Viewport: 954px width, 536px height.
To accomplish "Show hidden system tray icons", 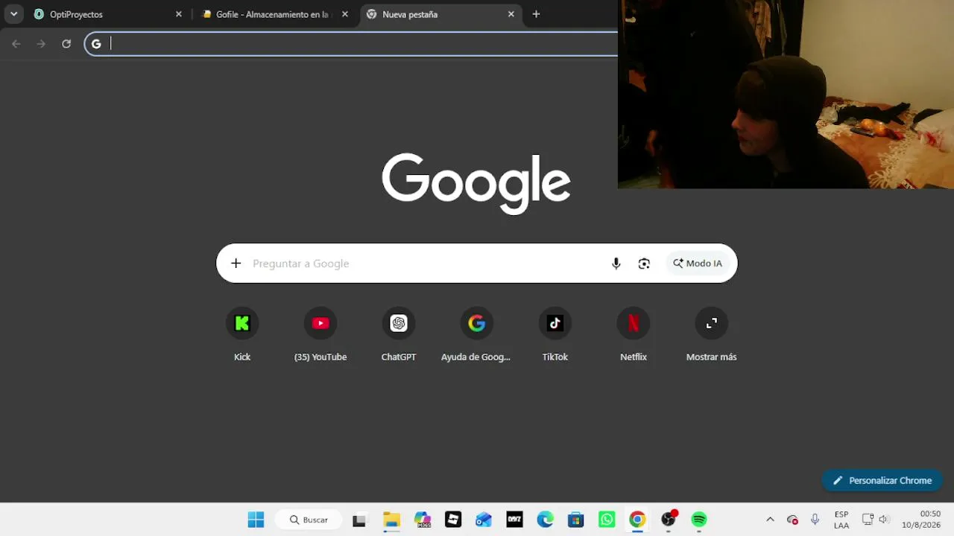I will pos(770,520).
